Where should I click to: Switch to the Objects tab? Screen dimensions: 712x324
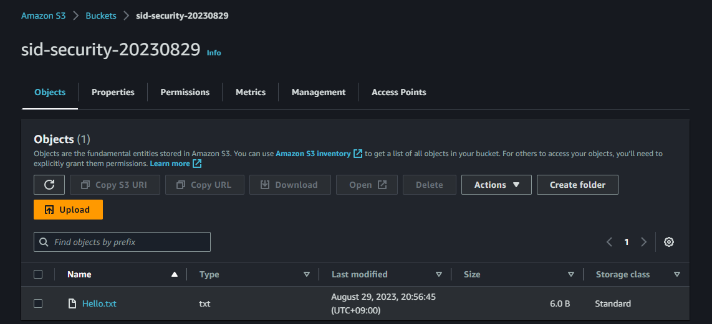pos(50,93)
